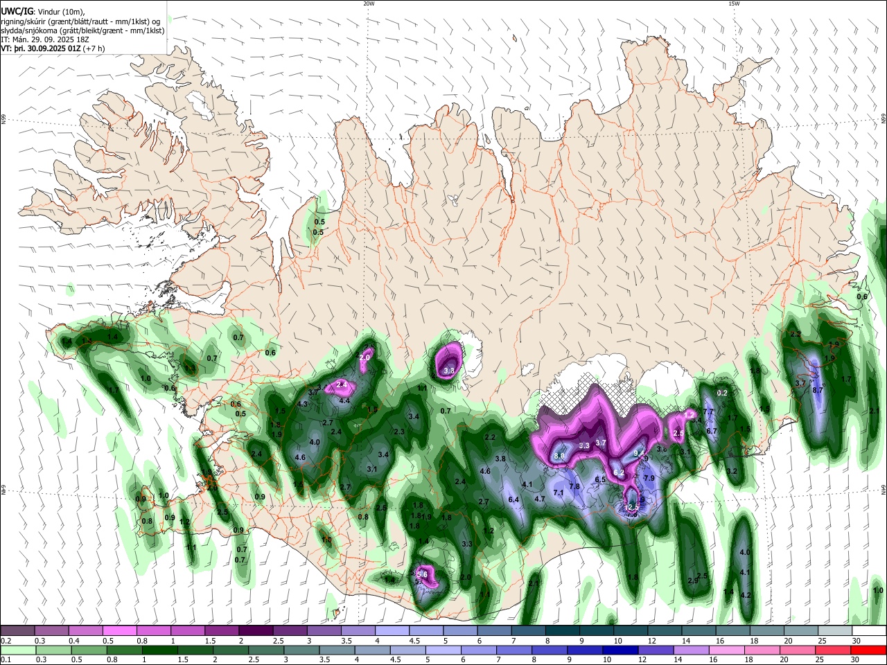Pick the palest green 0.1–0.3 swatch in lower legend
Screen dimensions: 887x665
click(17, 650)
